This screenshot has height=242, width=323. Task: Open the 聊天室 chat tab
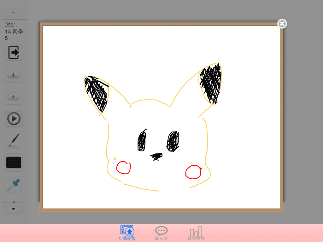pos(161,233)
